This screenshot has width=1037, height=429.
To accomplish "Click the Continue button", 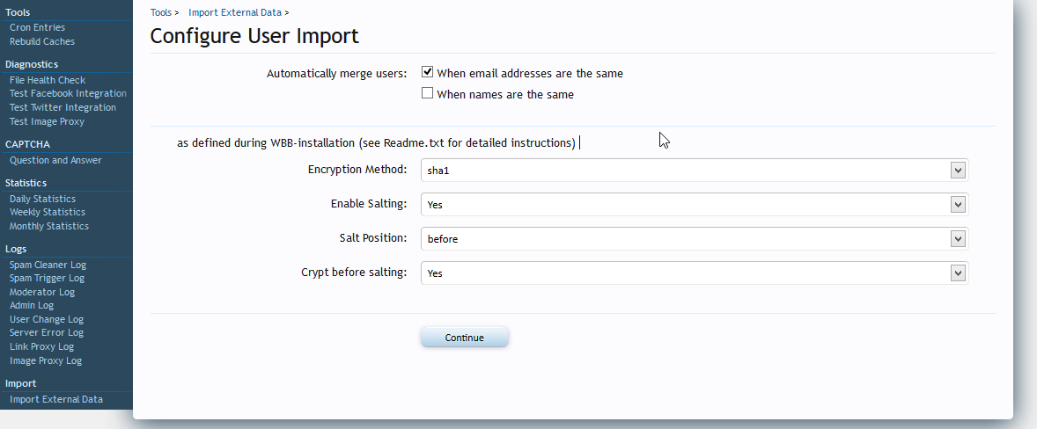I will pyautogui.click(x=464, y=338).
